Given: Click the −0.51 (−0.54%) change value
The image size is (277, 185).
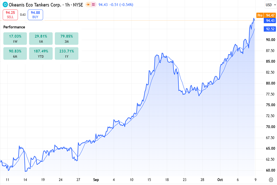Looking at the screenshot, I should click(x=121, y=5).
